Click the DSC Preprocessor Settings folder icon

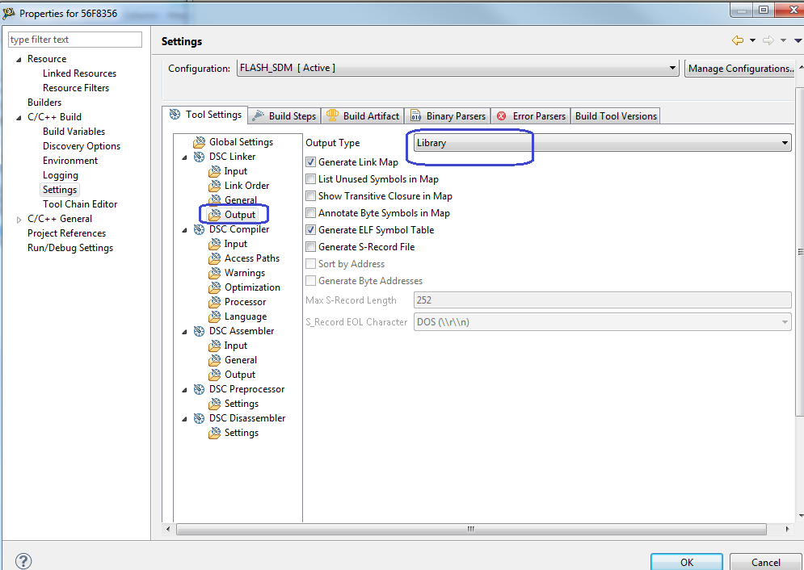pyautogui.click(x=214, y=404)
